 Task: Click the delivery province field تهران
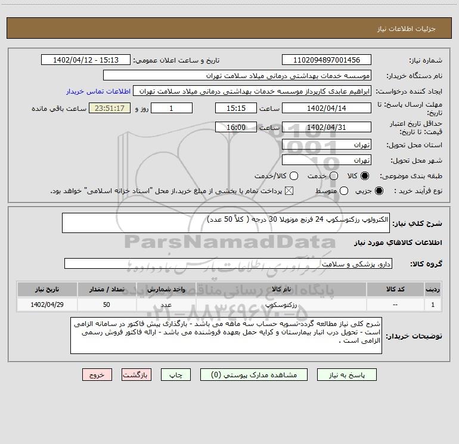327,144
